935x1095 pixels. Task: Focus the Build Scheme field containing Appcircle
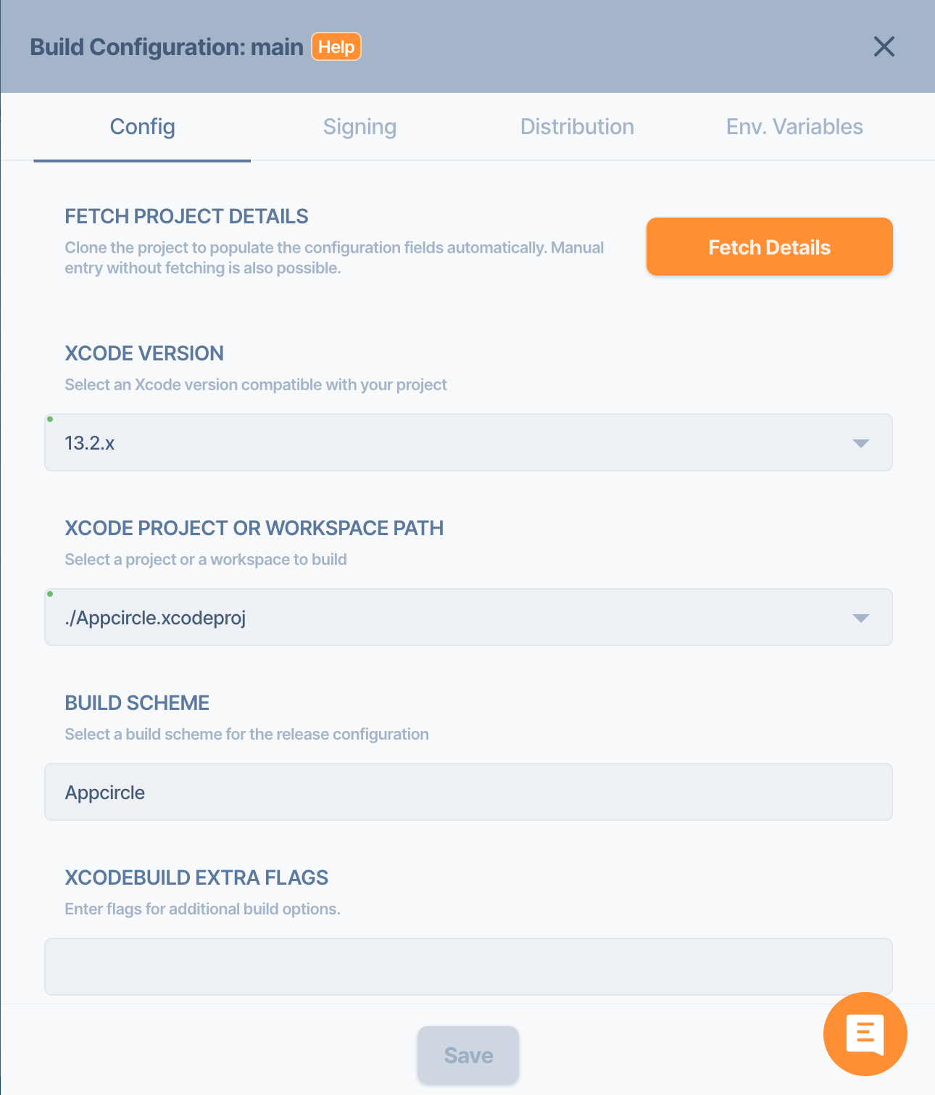click(x=468, y=792)
